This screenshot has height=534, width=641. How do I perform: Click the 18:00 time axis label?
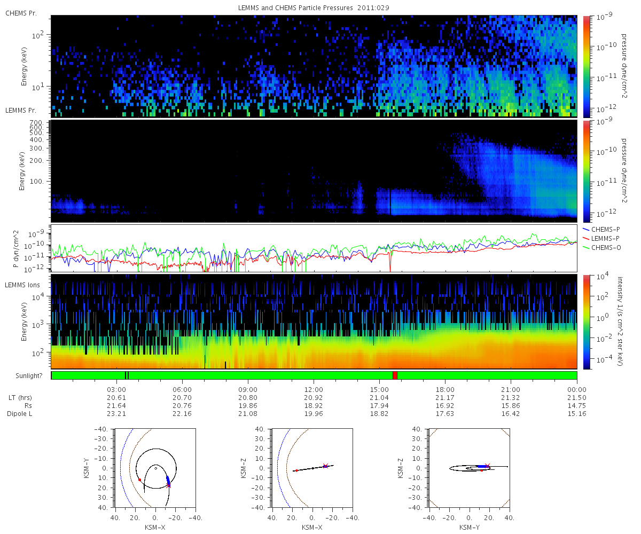445,389
